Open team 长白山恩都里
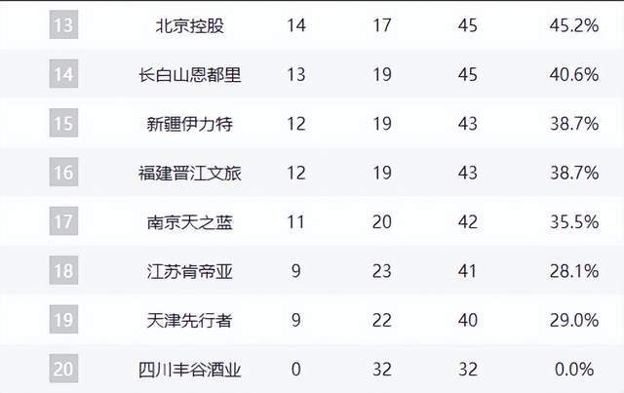Viewport: 624px width, 393px height. click(190, 75)
